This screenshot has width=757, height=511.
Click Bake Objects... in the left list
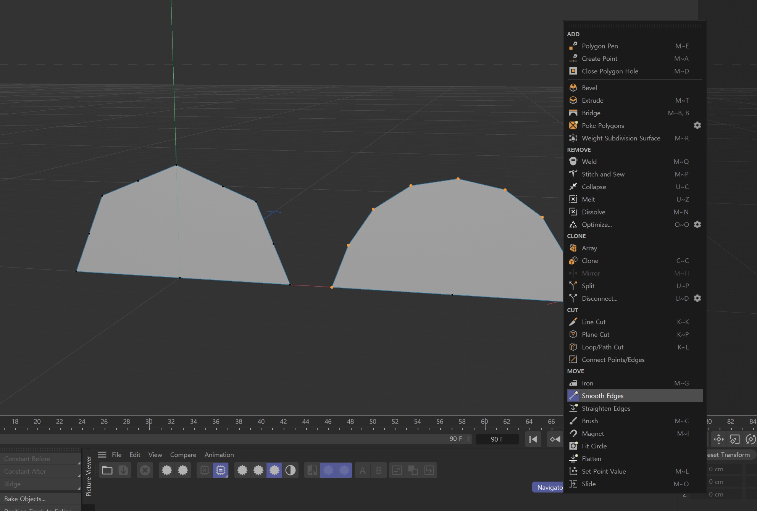40,498
